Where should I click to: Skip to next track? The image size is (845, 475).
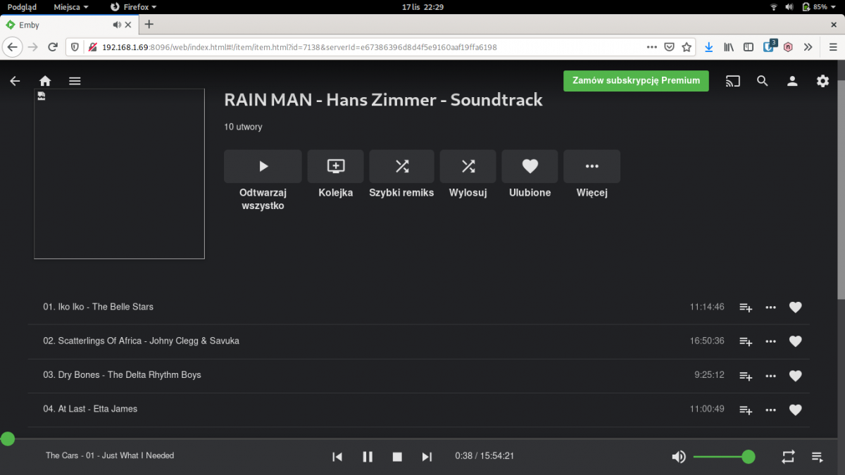coord(427,457)
